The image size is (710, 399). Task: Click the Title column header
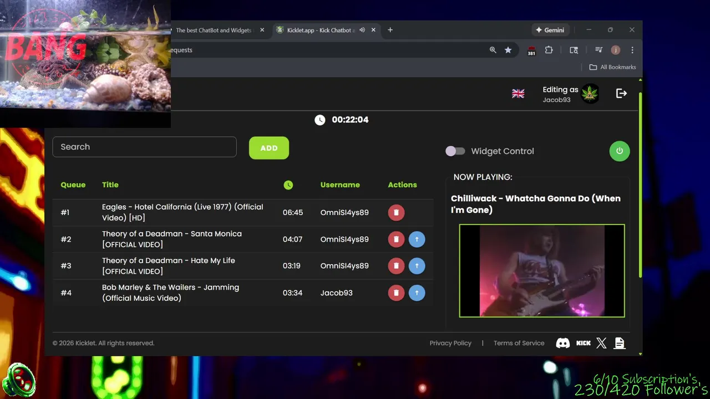[x=110, y=185]
